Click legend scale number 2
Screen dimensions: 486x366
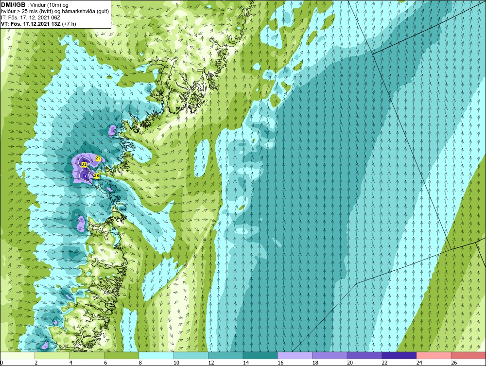(36, 363)
